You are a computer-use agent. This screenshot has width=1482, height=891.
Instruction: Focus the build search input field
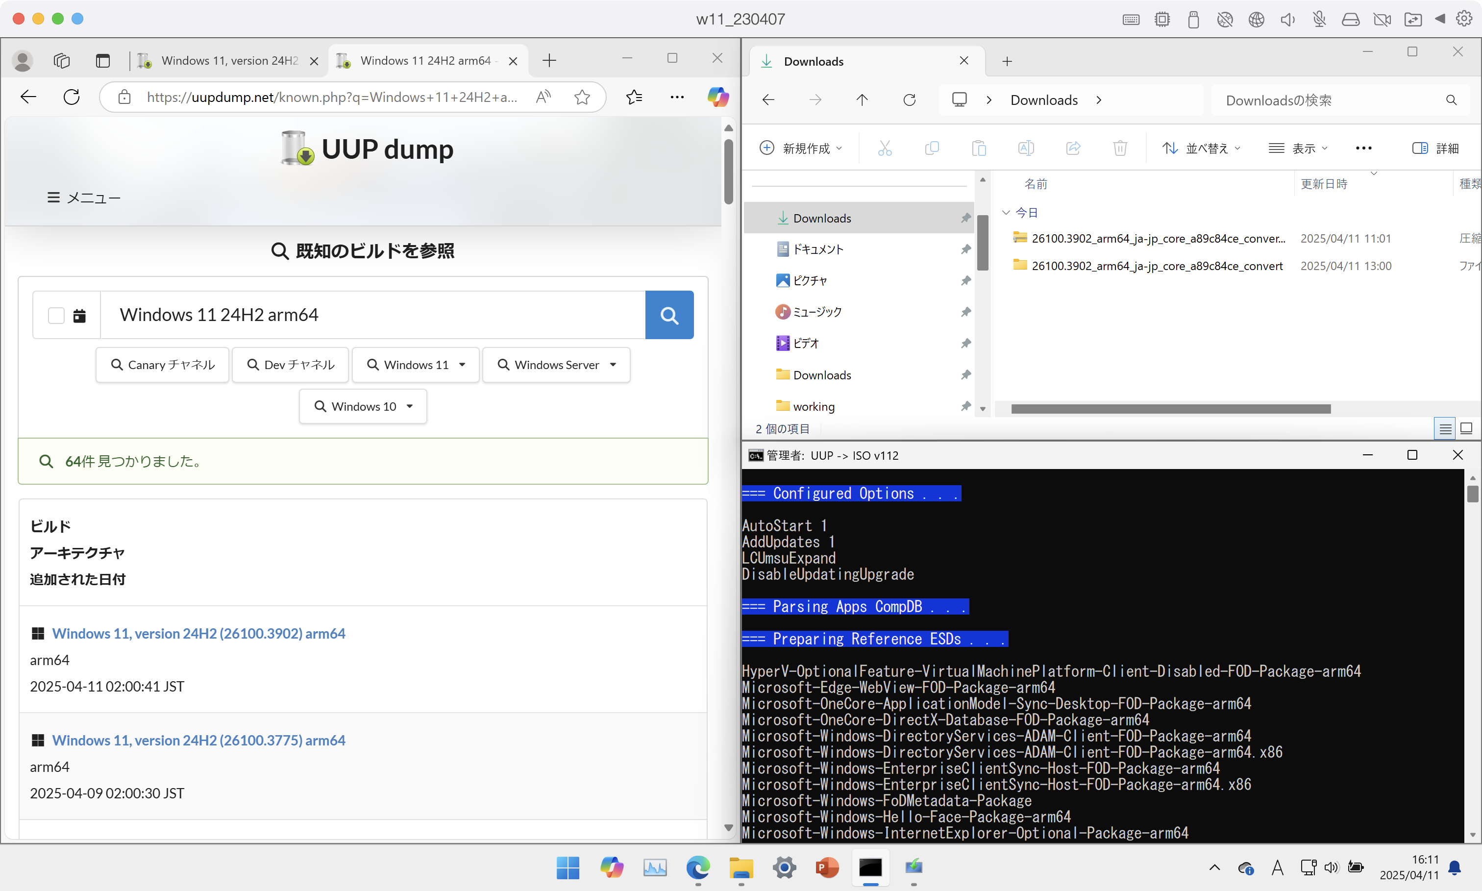click(x=373, y=315)
